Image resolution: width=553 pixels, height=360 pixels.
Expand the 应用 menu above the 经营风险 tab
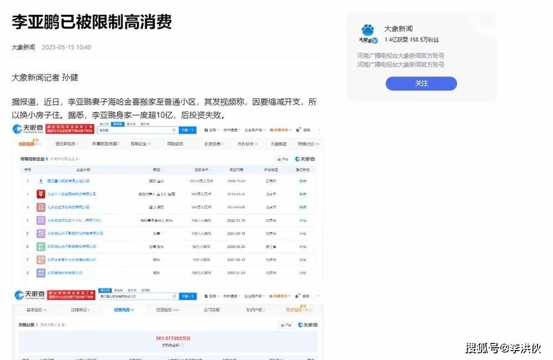(x=212, y=296)
